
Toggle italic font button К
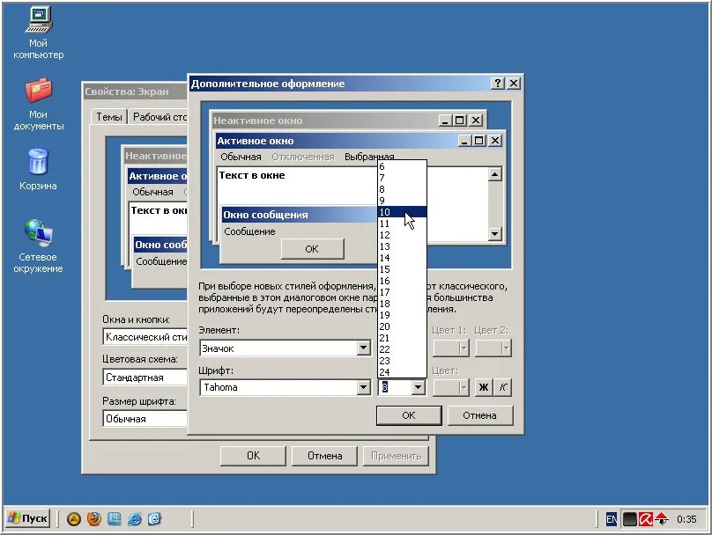click(502, 387)
